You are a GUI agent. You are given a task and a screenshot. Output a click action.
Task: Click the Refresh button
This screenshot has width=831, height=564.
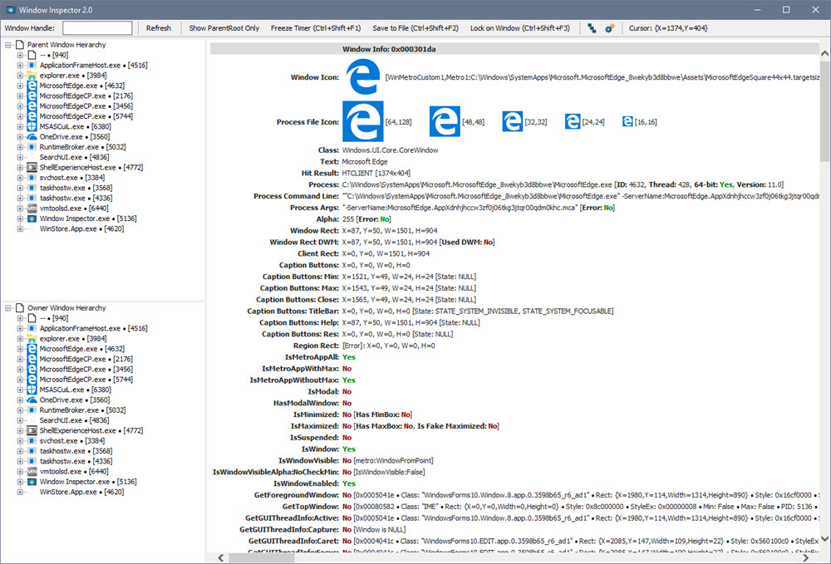[x=159, y=28]
